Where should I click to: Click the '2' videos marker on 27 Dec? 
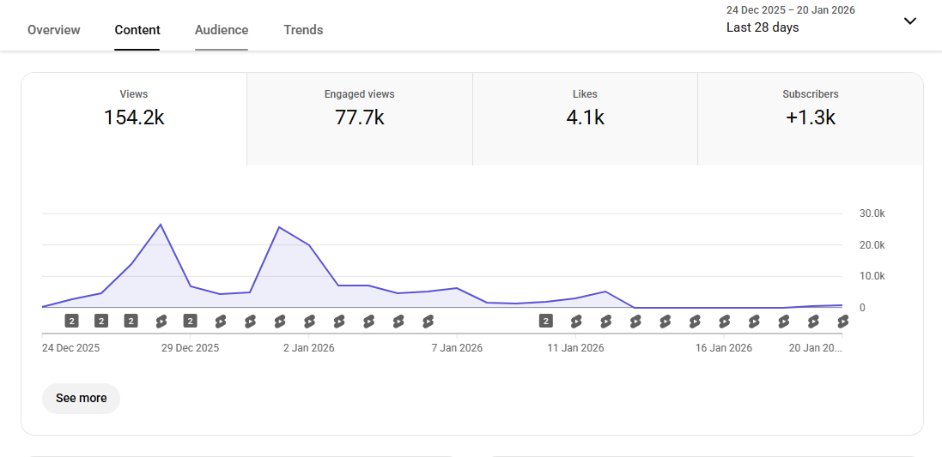coord(131,322)
